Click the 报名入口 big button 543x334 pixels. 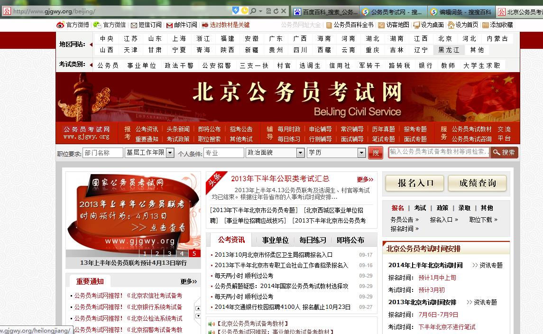click(415, 183)
